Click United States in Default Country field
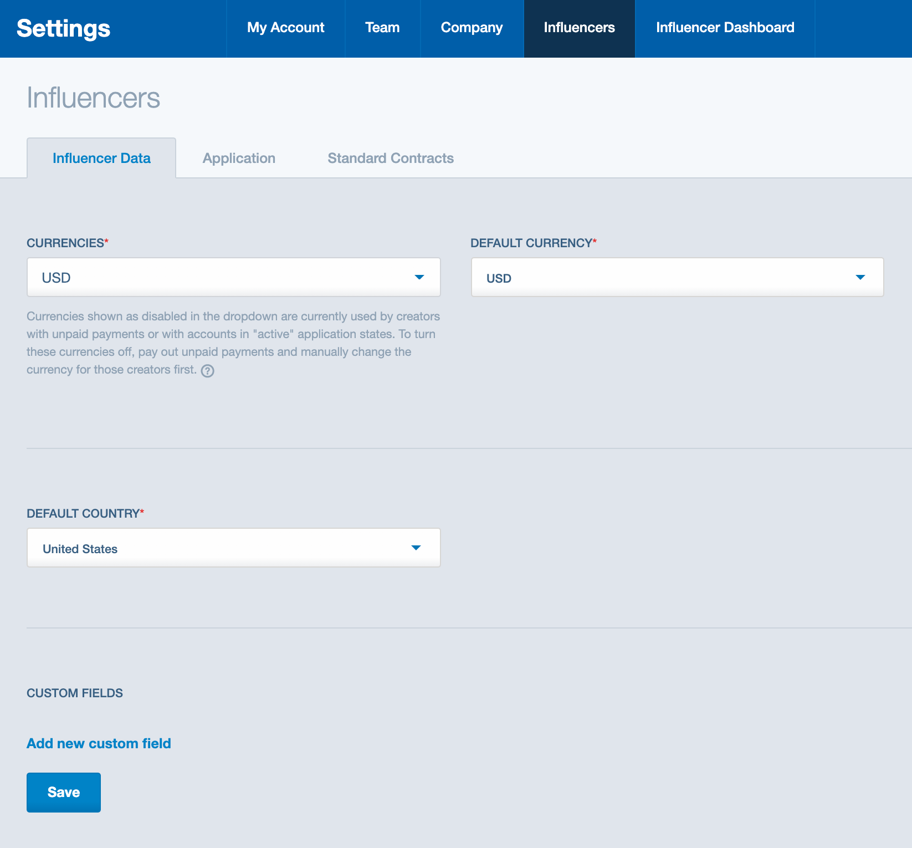This screenshot has width=912, height=848. (80, 549)
